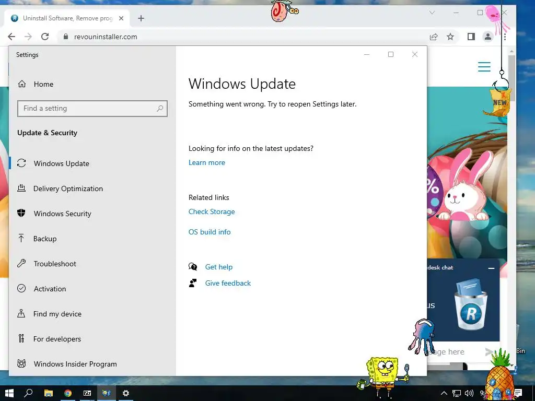Viewport: 535px width, 401px height.
Task: Open a new Chrome tab
Action: coord(141,18)
